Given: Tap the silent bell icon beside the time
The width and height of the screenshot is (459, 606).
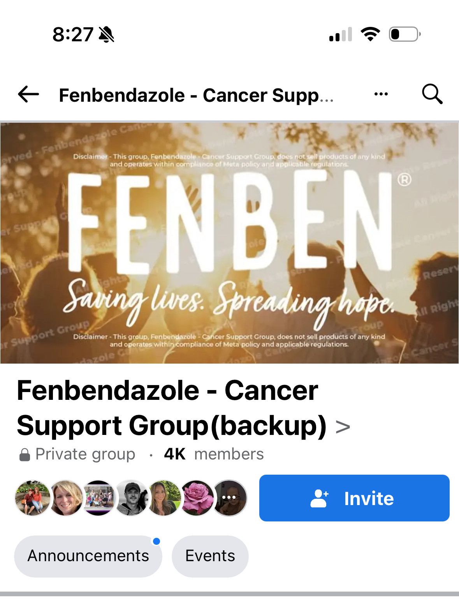Looking at the screenshot, I should (x=106, y=34).
